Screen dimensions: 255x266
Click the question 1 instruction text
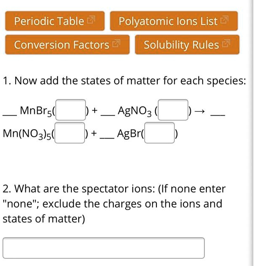coord(124,80)
